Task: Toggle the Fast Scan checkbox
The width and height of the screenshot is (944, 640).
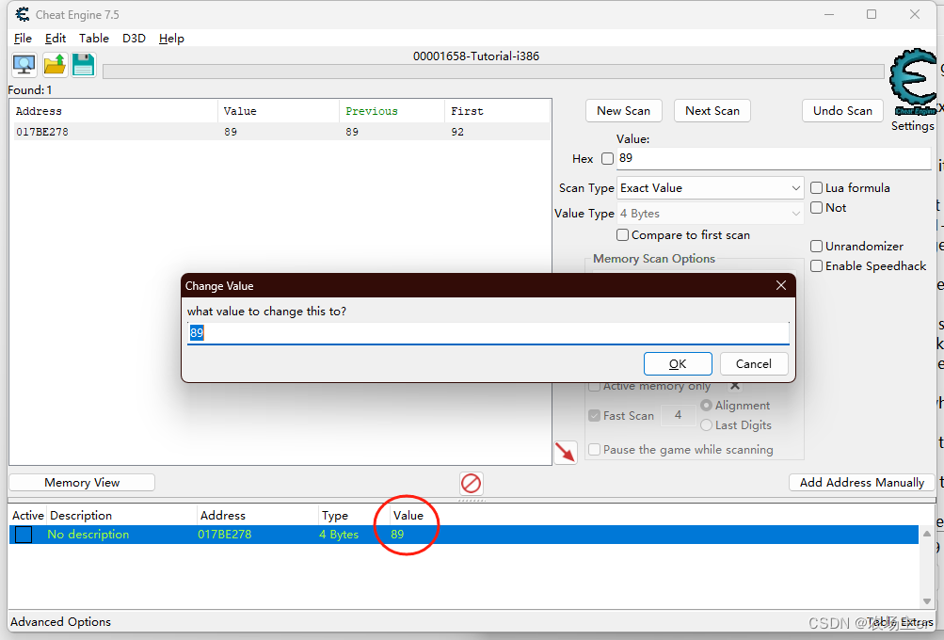Action: point(594,415)
